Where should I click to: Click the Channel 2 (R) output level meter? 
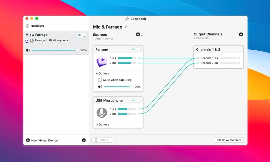(x=228, y=63)
